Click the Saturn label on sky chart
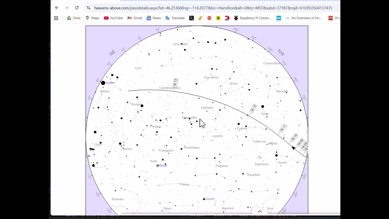This screenshot has width=389, height=219. tap(210, 199)
